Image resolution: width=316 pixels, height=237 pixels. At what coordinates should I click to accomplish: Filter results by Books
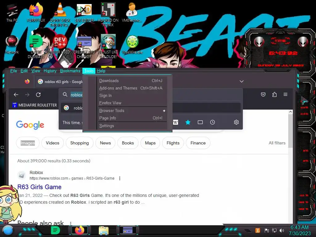[128, 143]
